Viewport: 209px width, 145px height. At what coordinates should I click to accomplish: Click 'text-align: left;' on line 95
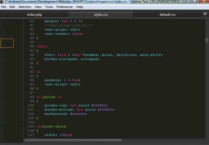tap(62, 84)
